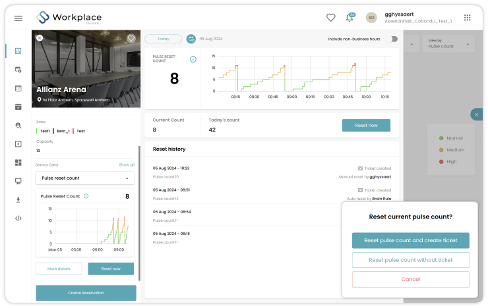Click the High red legend dot
Screen dimensions: 488x308
(x=441, y=162)
